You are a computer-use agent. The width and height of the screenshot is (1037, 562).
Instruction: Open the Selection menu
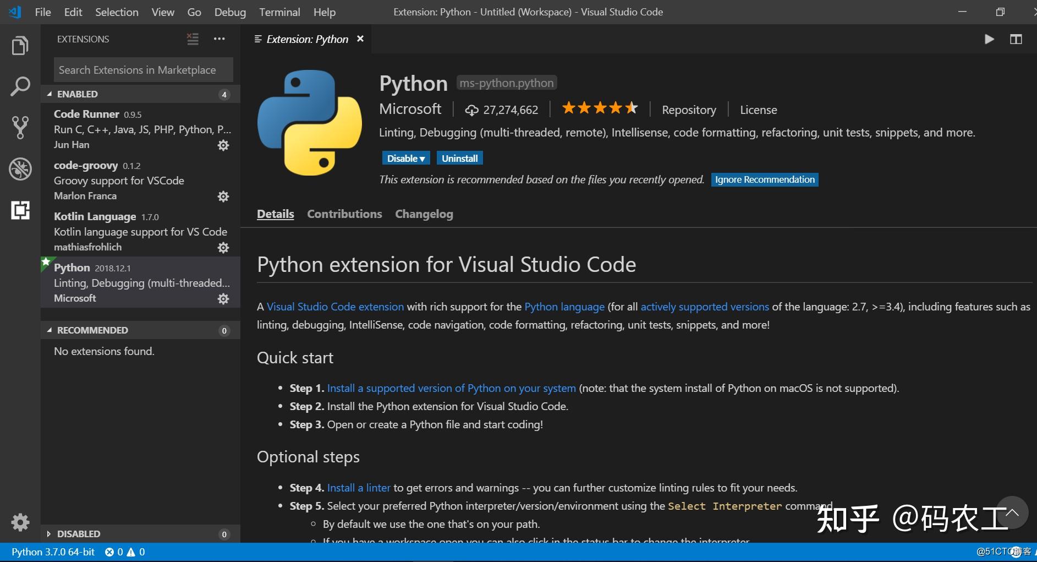(117, 12)
